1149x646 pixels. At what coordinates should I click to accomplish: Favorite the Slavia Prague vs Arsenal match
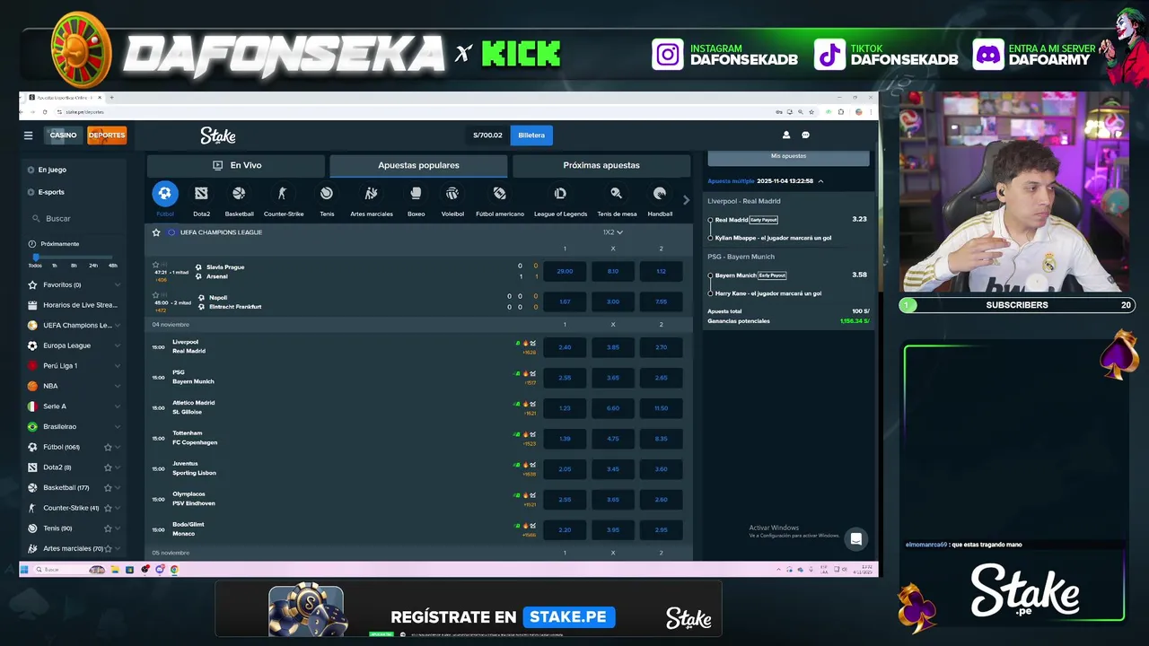pyautogui.click(x=155, y=266)
